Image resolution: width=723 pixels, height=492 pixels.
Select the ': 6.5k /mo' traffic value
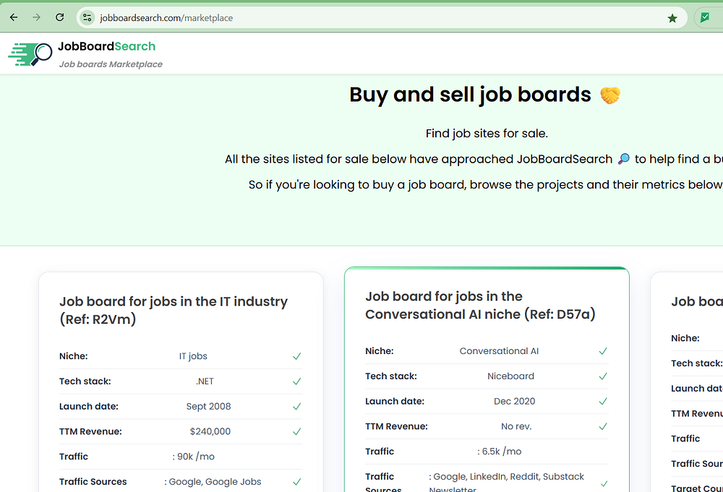[500, 452]
